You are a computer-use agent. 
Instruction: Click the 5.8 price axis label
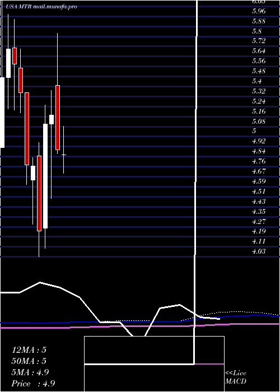click(257, 31)
